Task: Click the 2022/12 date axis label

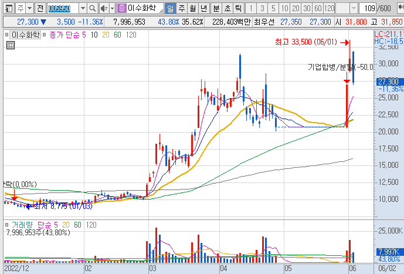Action: (17, 269)
